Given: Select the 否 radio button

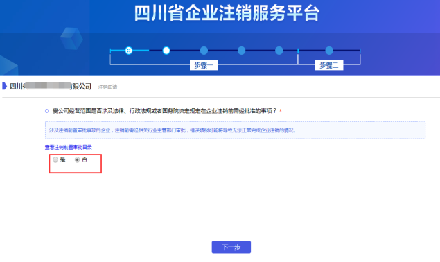Looking at the screenshot, I should tap(77, 160).
